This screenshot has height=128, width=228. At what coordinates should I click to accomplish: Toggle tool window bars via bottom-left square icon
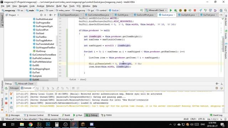click(x=2, y=119)
